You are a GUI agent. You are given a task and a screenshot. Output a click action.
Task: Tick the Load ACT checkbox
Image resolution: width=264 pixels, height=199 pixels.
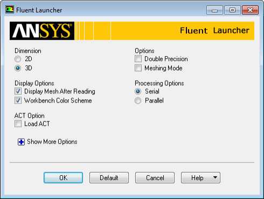point(18,124)
